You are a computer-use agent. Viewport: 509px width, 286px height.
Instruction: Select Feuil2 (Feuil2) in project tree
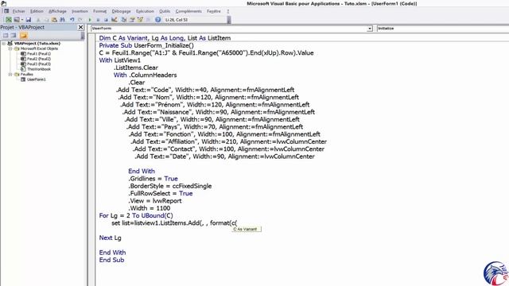click(x=39, y=59)
